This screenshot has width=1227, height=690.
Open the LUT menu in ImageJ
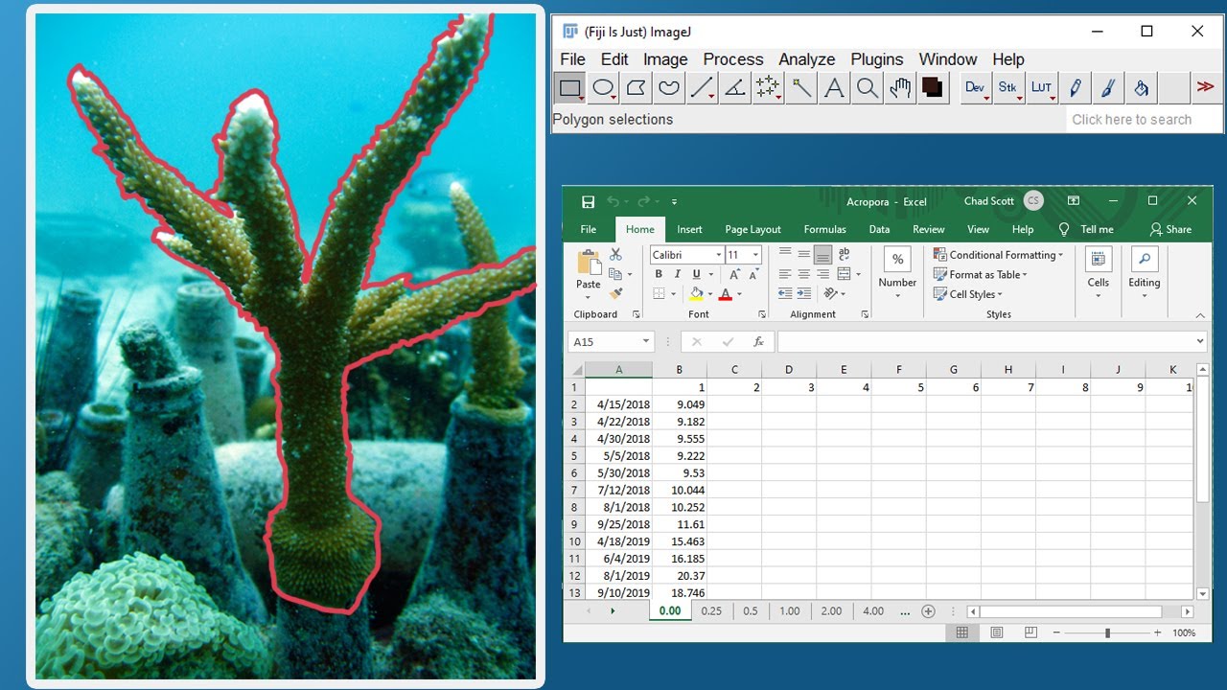1042,88
